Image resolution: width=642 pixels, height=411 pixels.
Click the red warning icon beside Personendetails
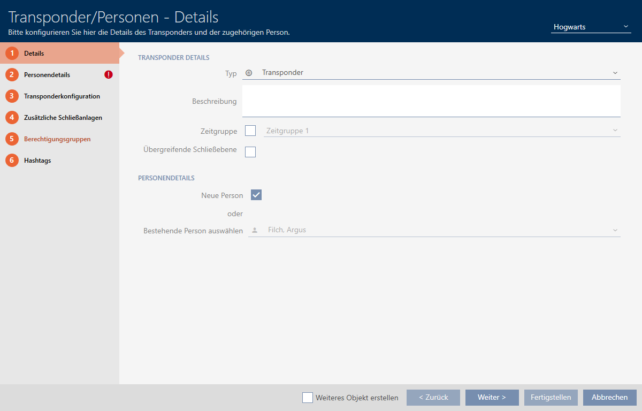(x=109, y=75)
